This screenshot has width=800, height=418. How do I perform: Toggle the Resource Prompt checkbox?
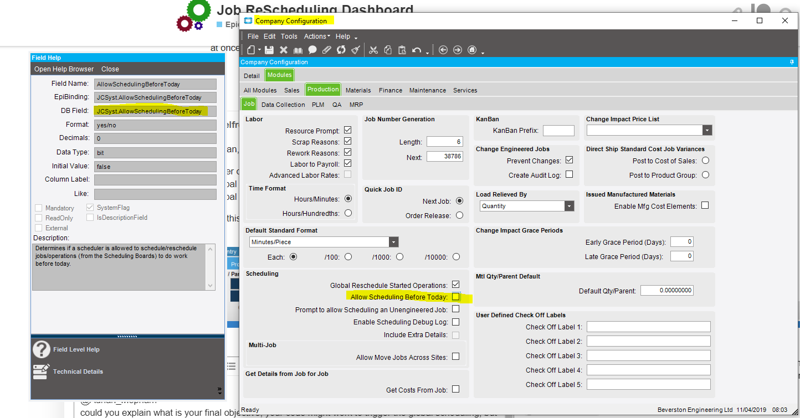tap(347, 130)
